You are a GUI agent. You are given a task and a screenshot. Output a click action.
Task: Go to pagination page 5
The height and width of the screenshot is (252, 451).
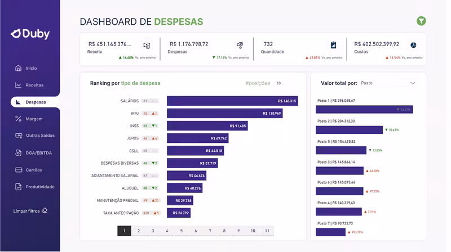pos(182,231)
